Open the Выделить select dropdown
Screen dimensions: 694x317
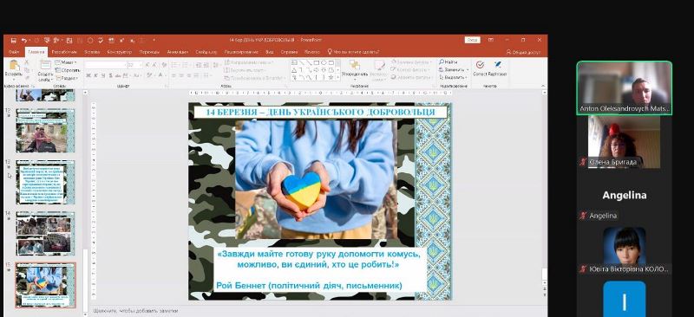click(453, 77)
